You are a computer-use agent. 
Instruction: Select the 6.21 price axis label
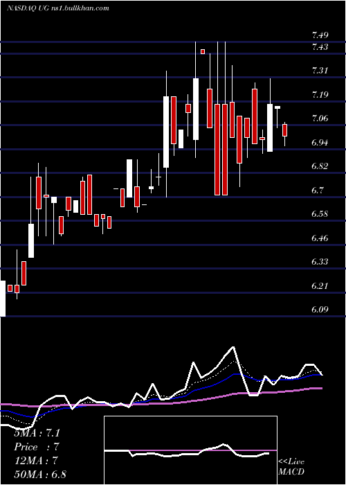pyautogui.click(x=320, y=285)
